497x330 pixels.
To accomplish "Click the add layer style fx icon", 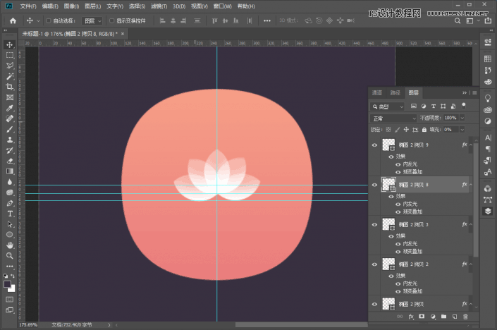I will click(411, 317).
